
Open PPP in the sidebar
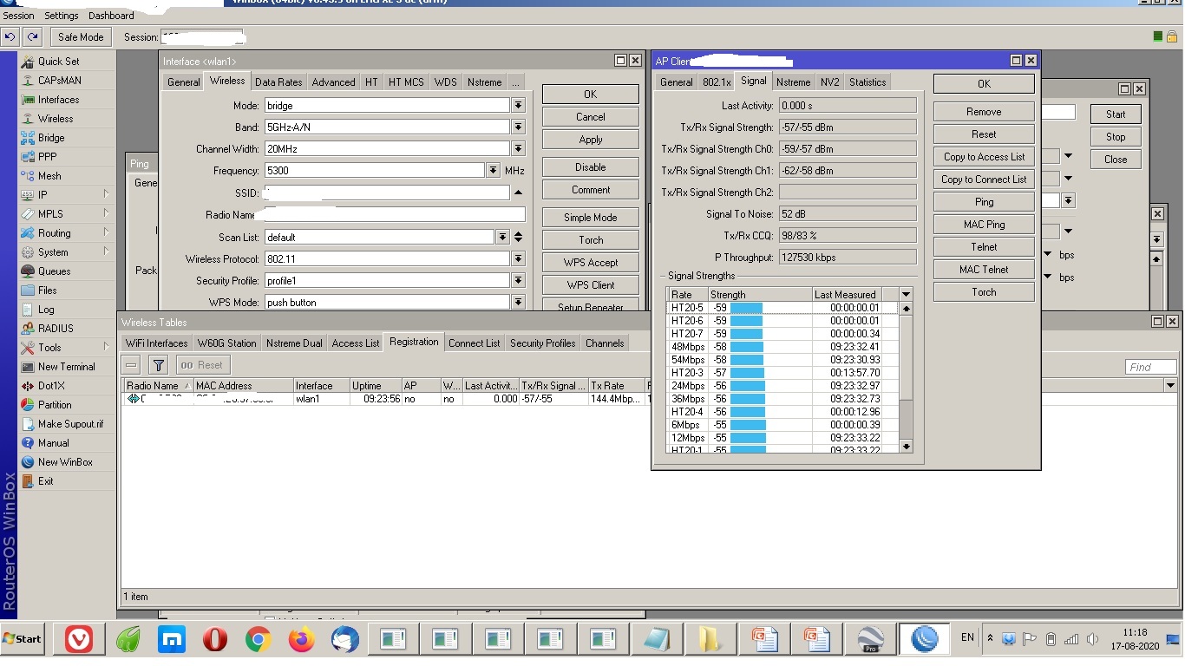pyautogui.click(x=48, y=157)
